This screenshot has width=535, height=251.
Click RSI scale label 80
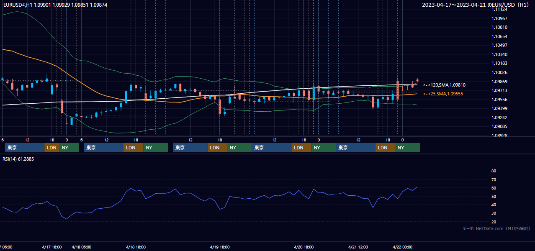494,171
